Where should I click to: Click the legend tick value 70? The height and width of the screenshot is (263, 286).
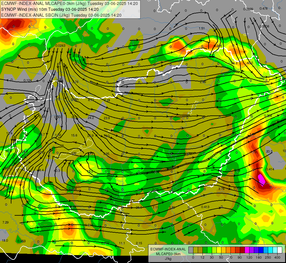[x=230, y=257]
